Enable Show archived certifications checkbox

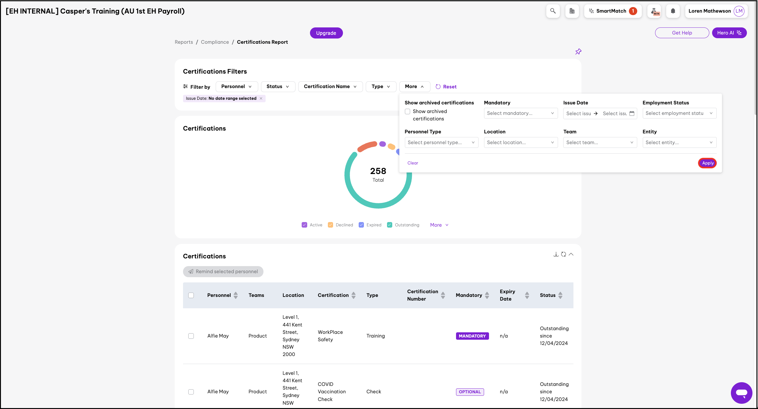[x=408, y=111]
